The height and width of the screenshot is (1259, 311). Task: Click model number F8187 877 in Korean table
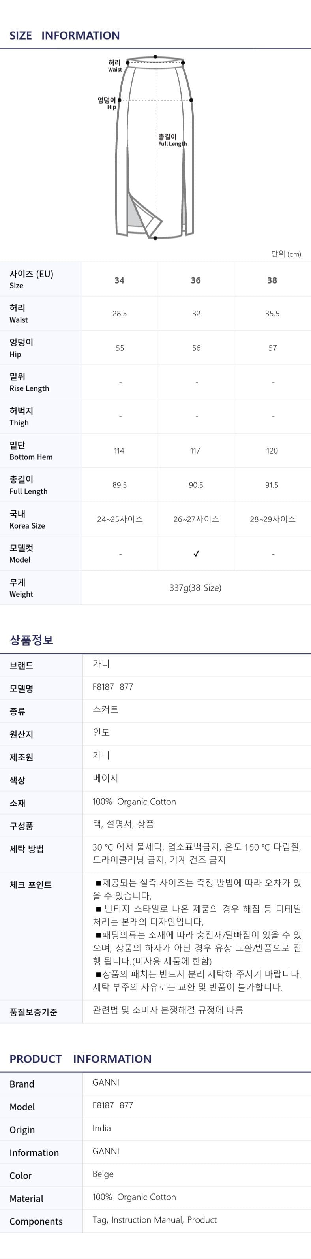point(113,687)
